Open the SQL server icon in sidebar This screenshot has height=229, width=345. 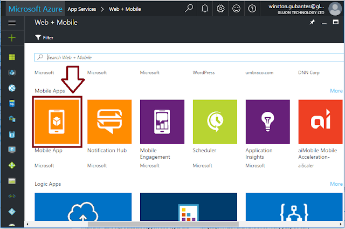tap(12, 119)
